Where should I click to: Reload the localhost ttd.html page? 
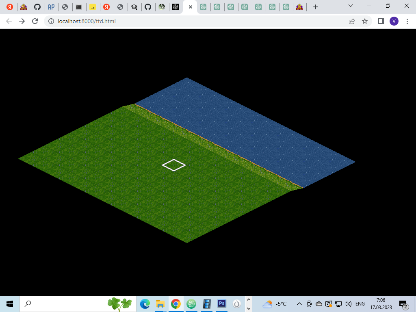[x=35, y=21]
